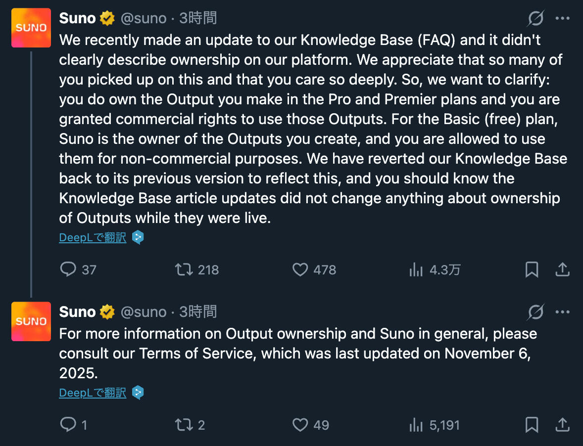Bookmark the first Suno post
Image resolution: width=583 pixels, height=446 pixels.
(x=532, y=269)
